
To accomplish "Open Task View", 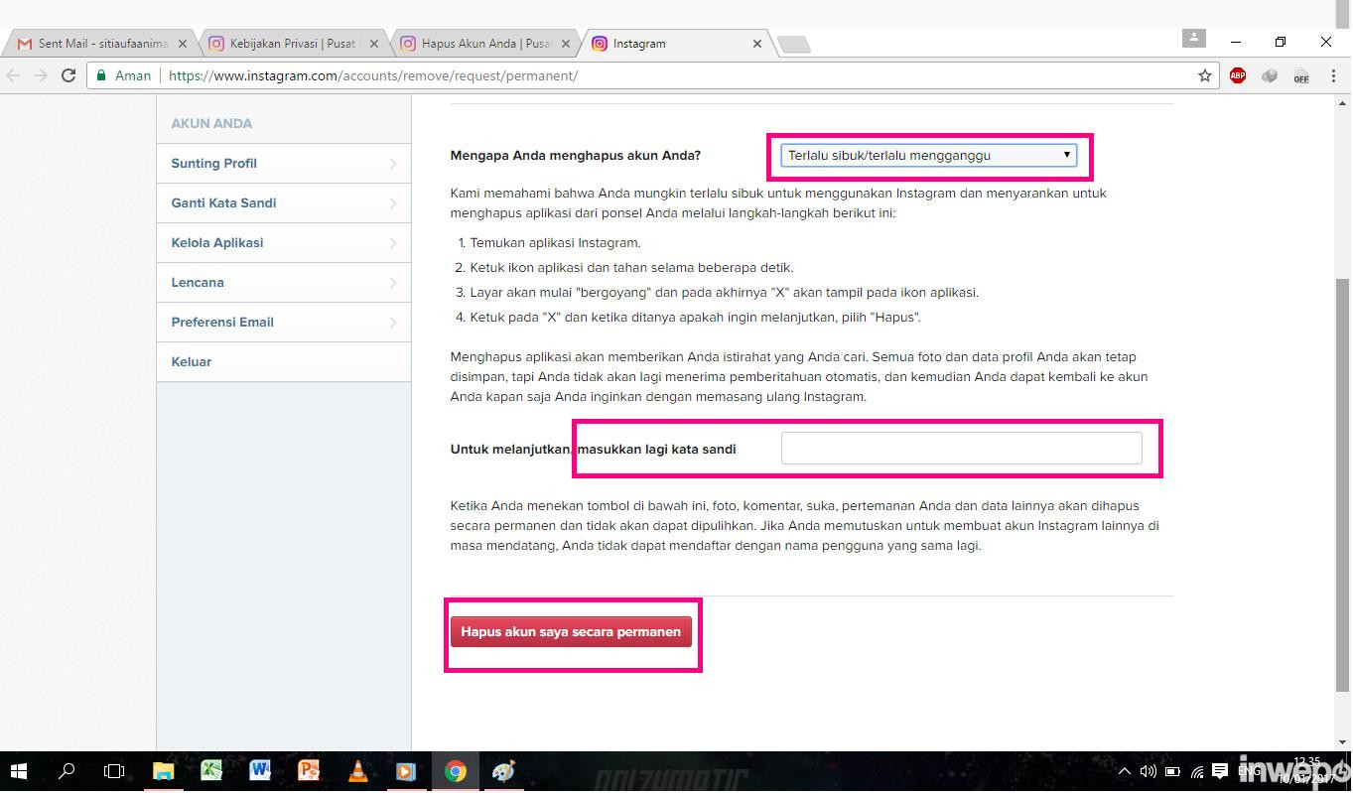I will [x=115, y=771].
